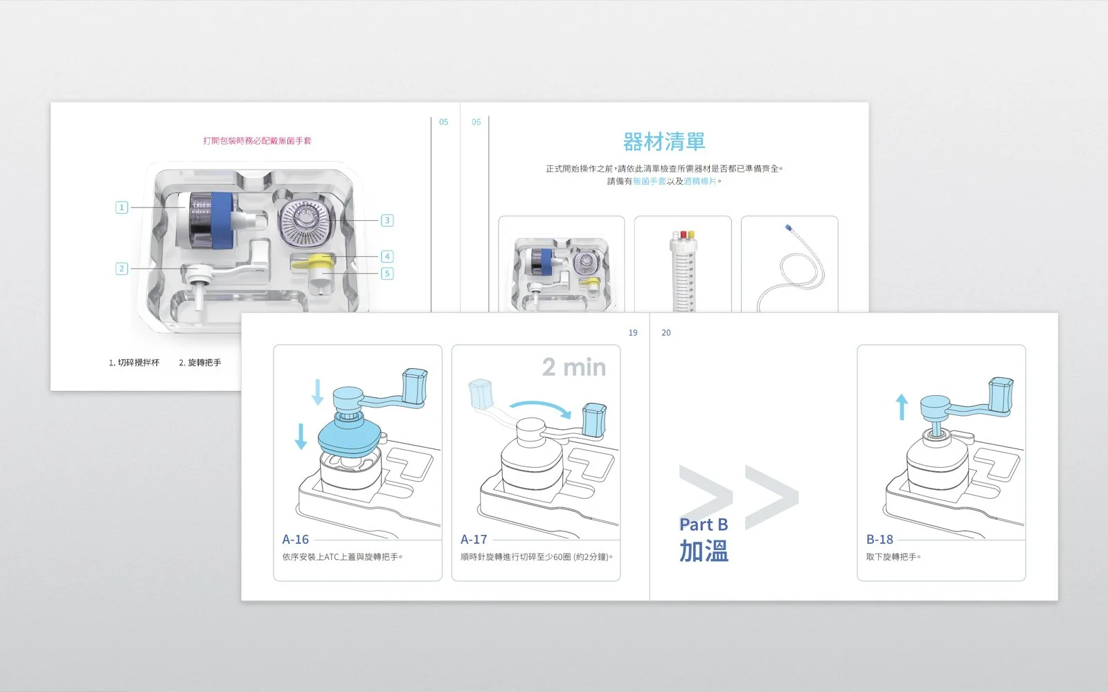Click the numbered callout box 2
The image size is (1108, 692).
(122, 268)
